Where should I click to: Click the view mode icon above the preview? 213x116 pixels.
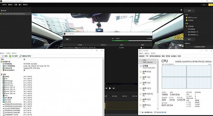point(181,10)
